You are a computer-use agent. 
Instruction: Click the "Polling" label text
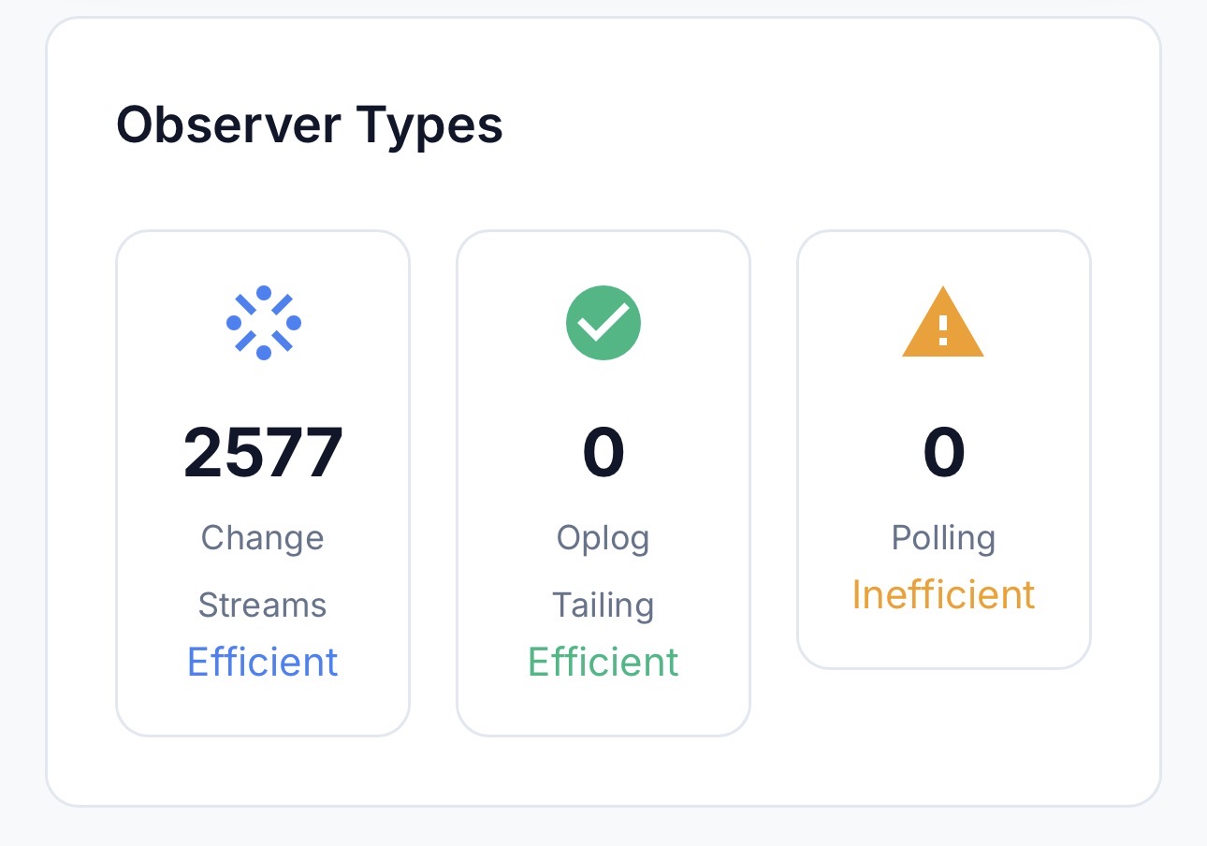click(x=943, y=538)
